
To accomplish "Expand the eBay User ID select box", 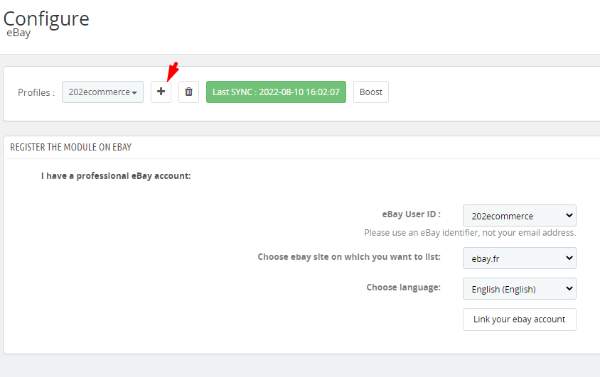I will coord(519,216).
